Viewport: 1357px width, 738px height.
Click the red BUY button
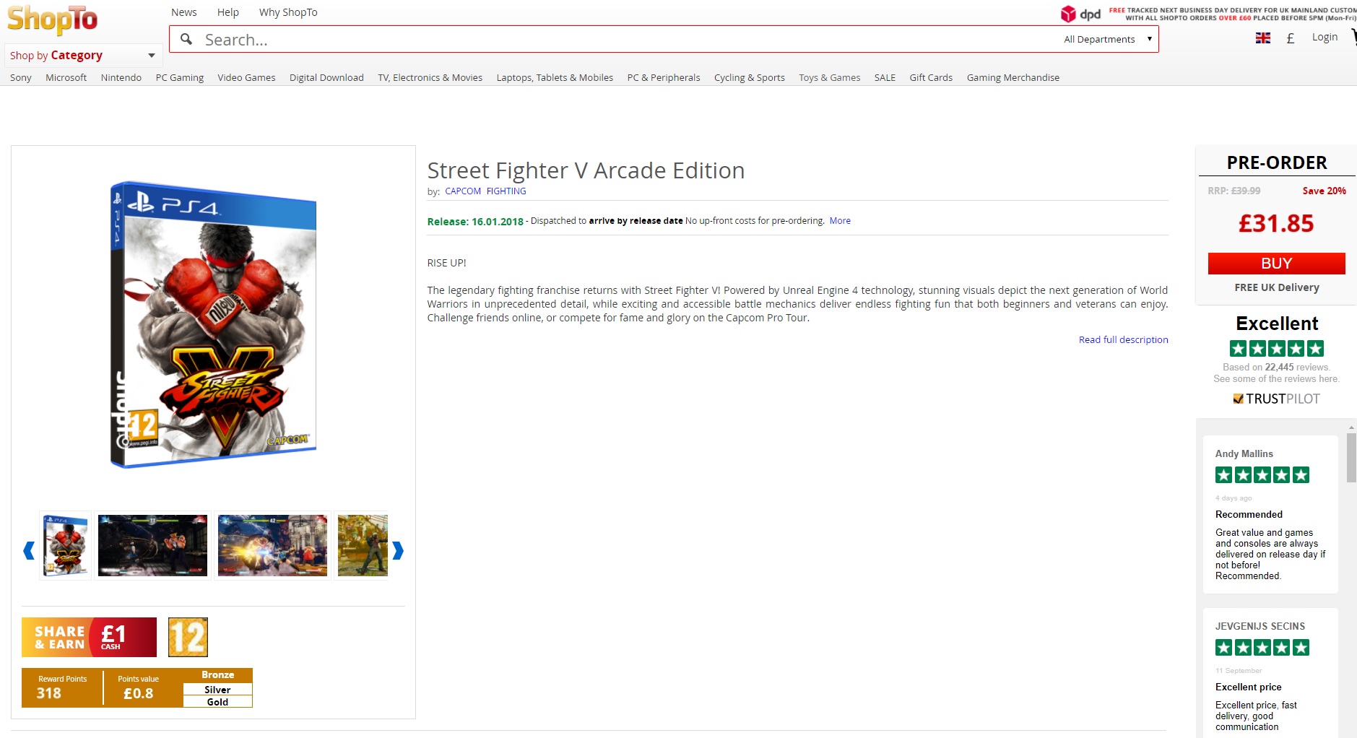pos(1277,264)
